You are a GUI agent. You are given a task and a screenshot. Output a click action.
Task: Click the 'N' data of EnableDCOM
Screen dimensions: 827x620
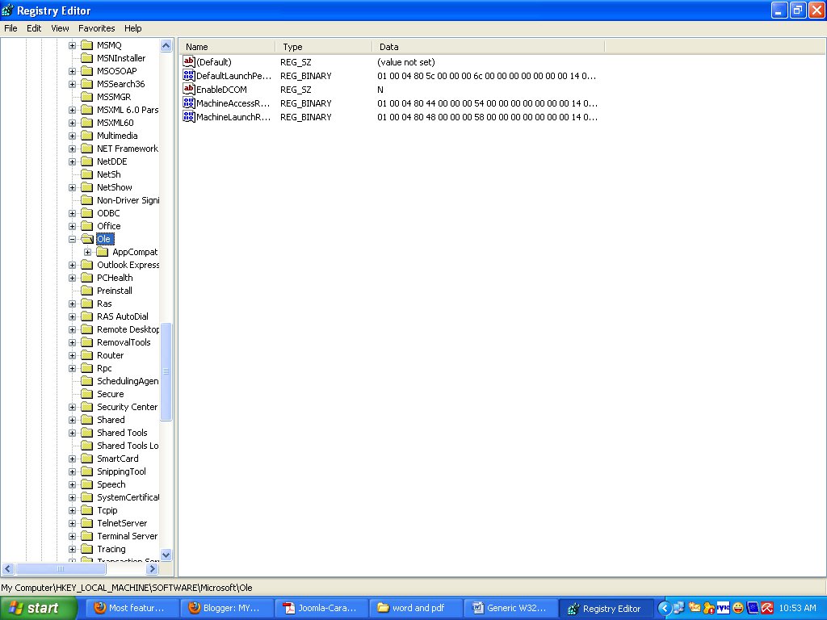click(x=380, y=90)
